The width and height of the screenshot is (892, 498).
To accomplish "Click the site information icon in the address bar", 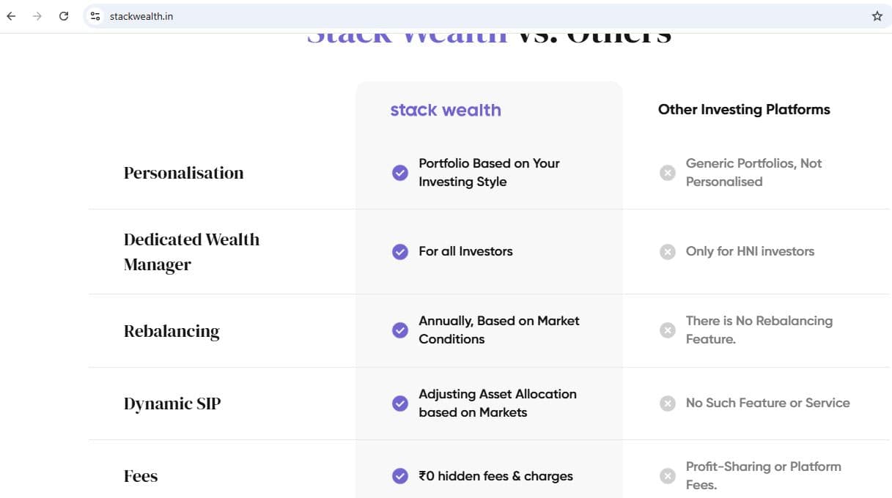I will click(95, 15).
